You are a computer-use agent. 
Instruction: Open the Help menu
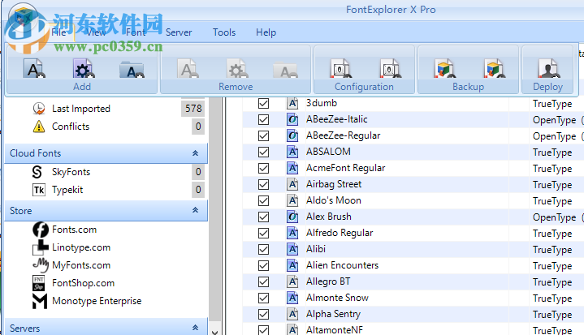coord(266,32)
